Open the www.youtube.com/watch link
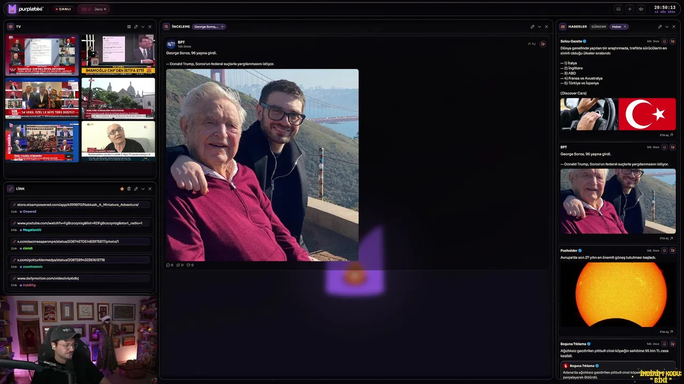 coord(80,223)
